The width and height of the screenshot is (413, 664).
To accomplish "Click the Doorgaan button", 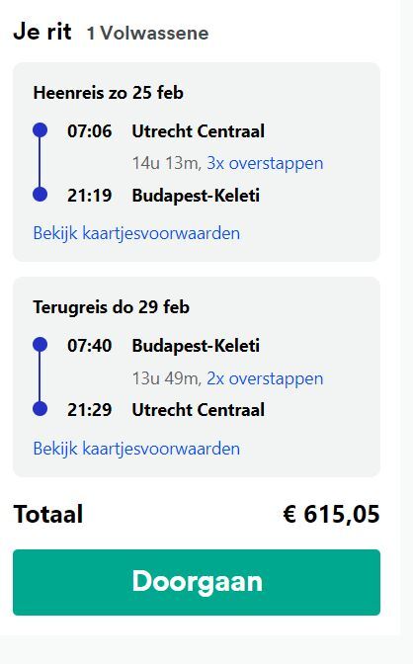I will (197, 582).
